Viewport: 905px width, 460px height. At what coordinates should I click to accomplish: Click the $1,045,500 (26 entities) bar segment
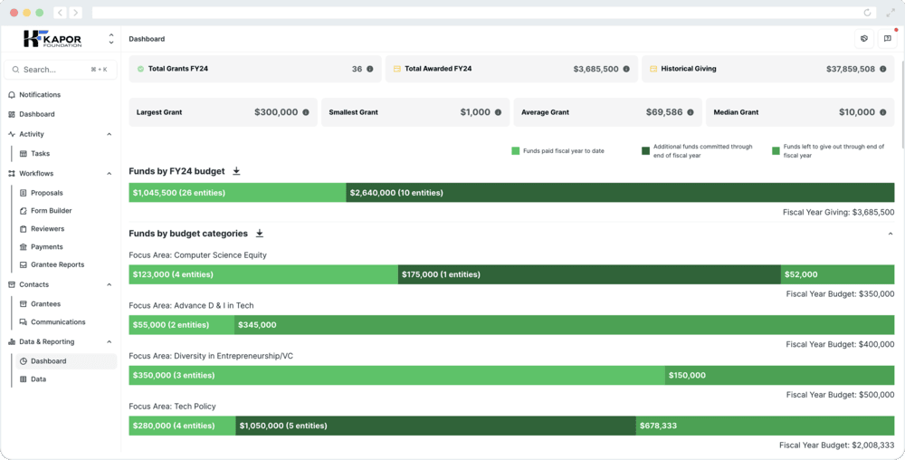[237, 193]
